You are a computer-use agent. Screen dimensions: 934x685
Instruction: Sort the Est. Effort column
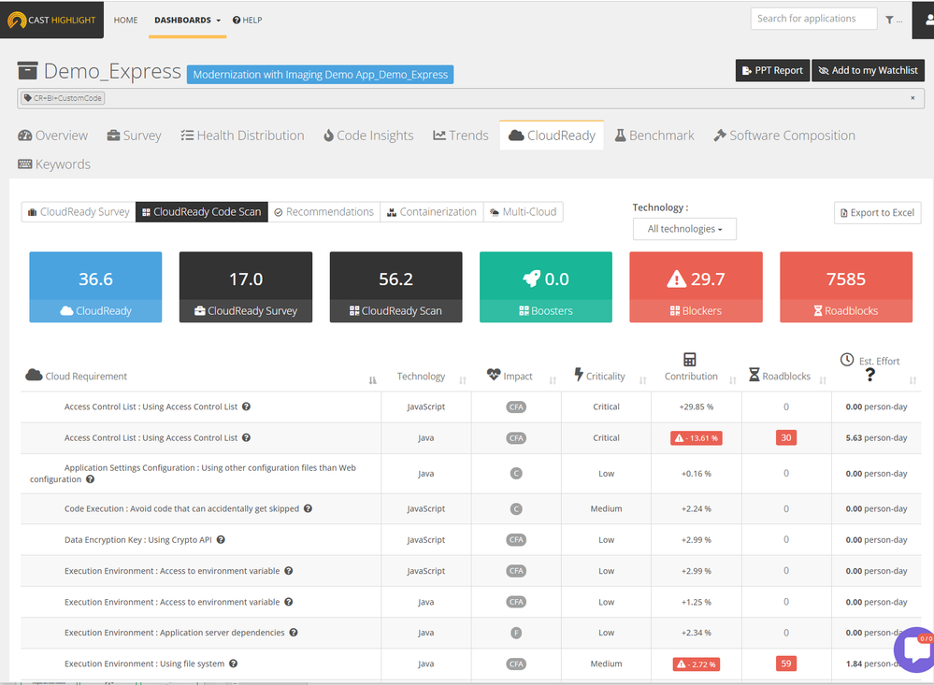pyautogui.click(x=912, y=380)
